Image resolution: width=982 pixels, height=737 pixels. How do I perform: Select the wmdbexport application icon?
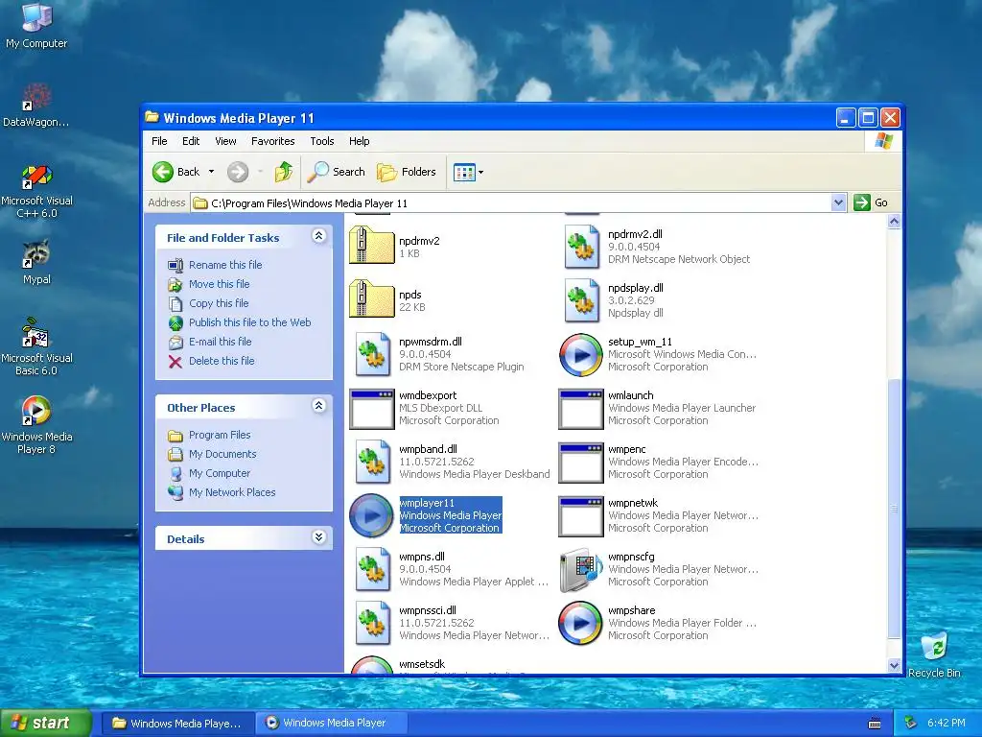[x=371, y=409]
